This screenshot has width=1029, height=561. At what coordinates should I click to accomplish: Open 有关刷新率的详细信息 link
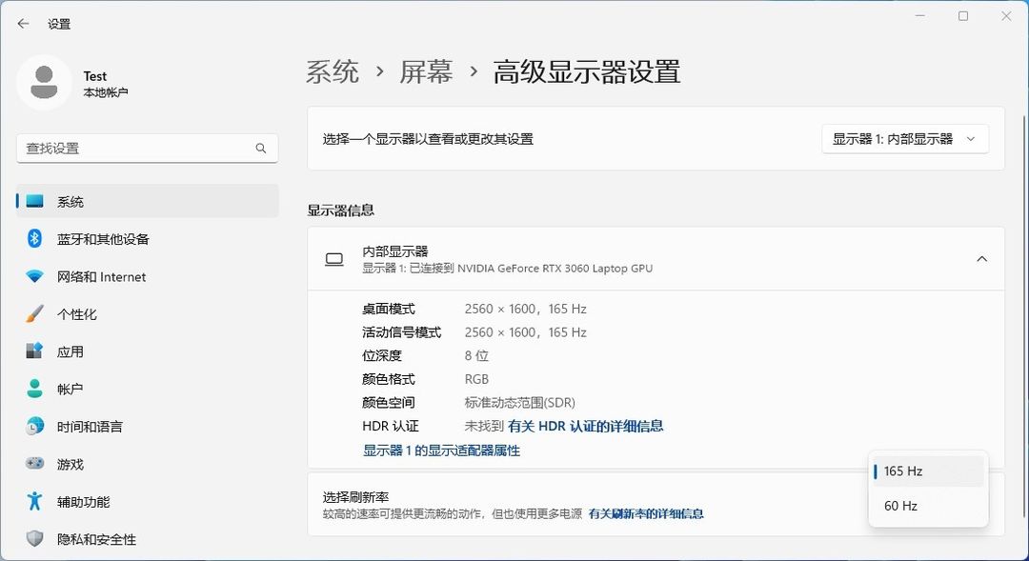click(646, 513)
